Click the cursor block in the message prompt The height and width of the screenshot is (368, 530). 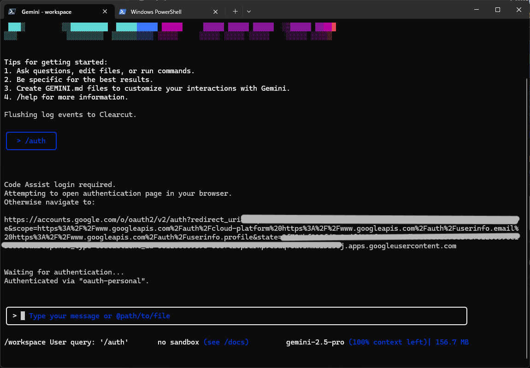coord(23,315)
